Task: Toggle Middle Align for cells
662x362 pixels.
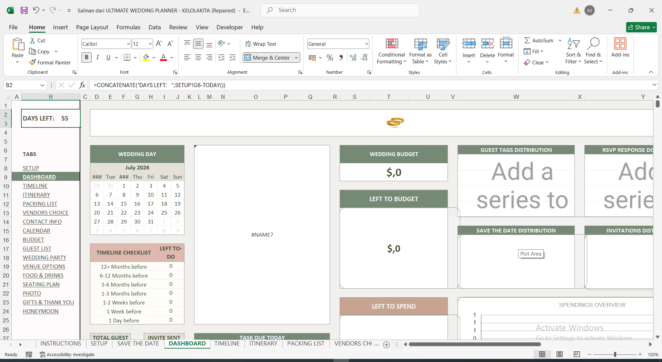Action: point(198,43)
